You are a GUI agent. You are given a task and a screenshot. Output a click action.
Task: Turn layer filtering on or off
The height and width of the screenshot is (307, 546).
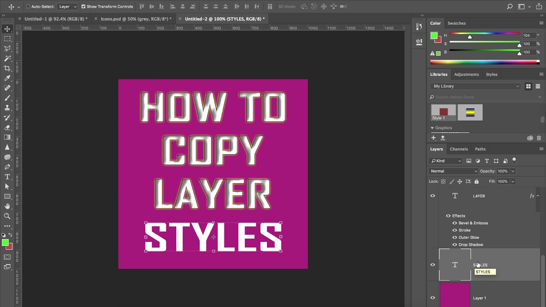point(514,160)
